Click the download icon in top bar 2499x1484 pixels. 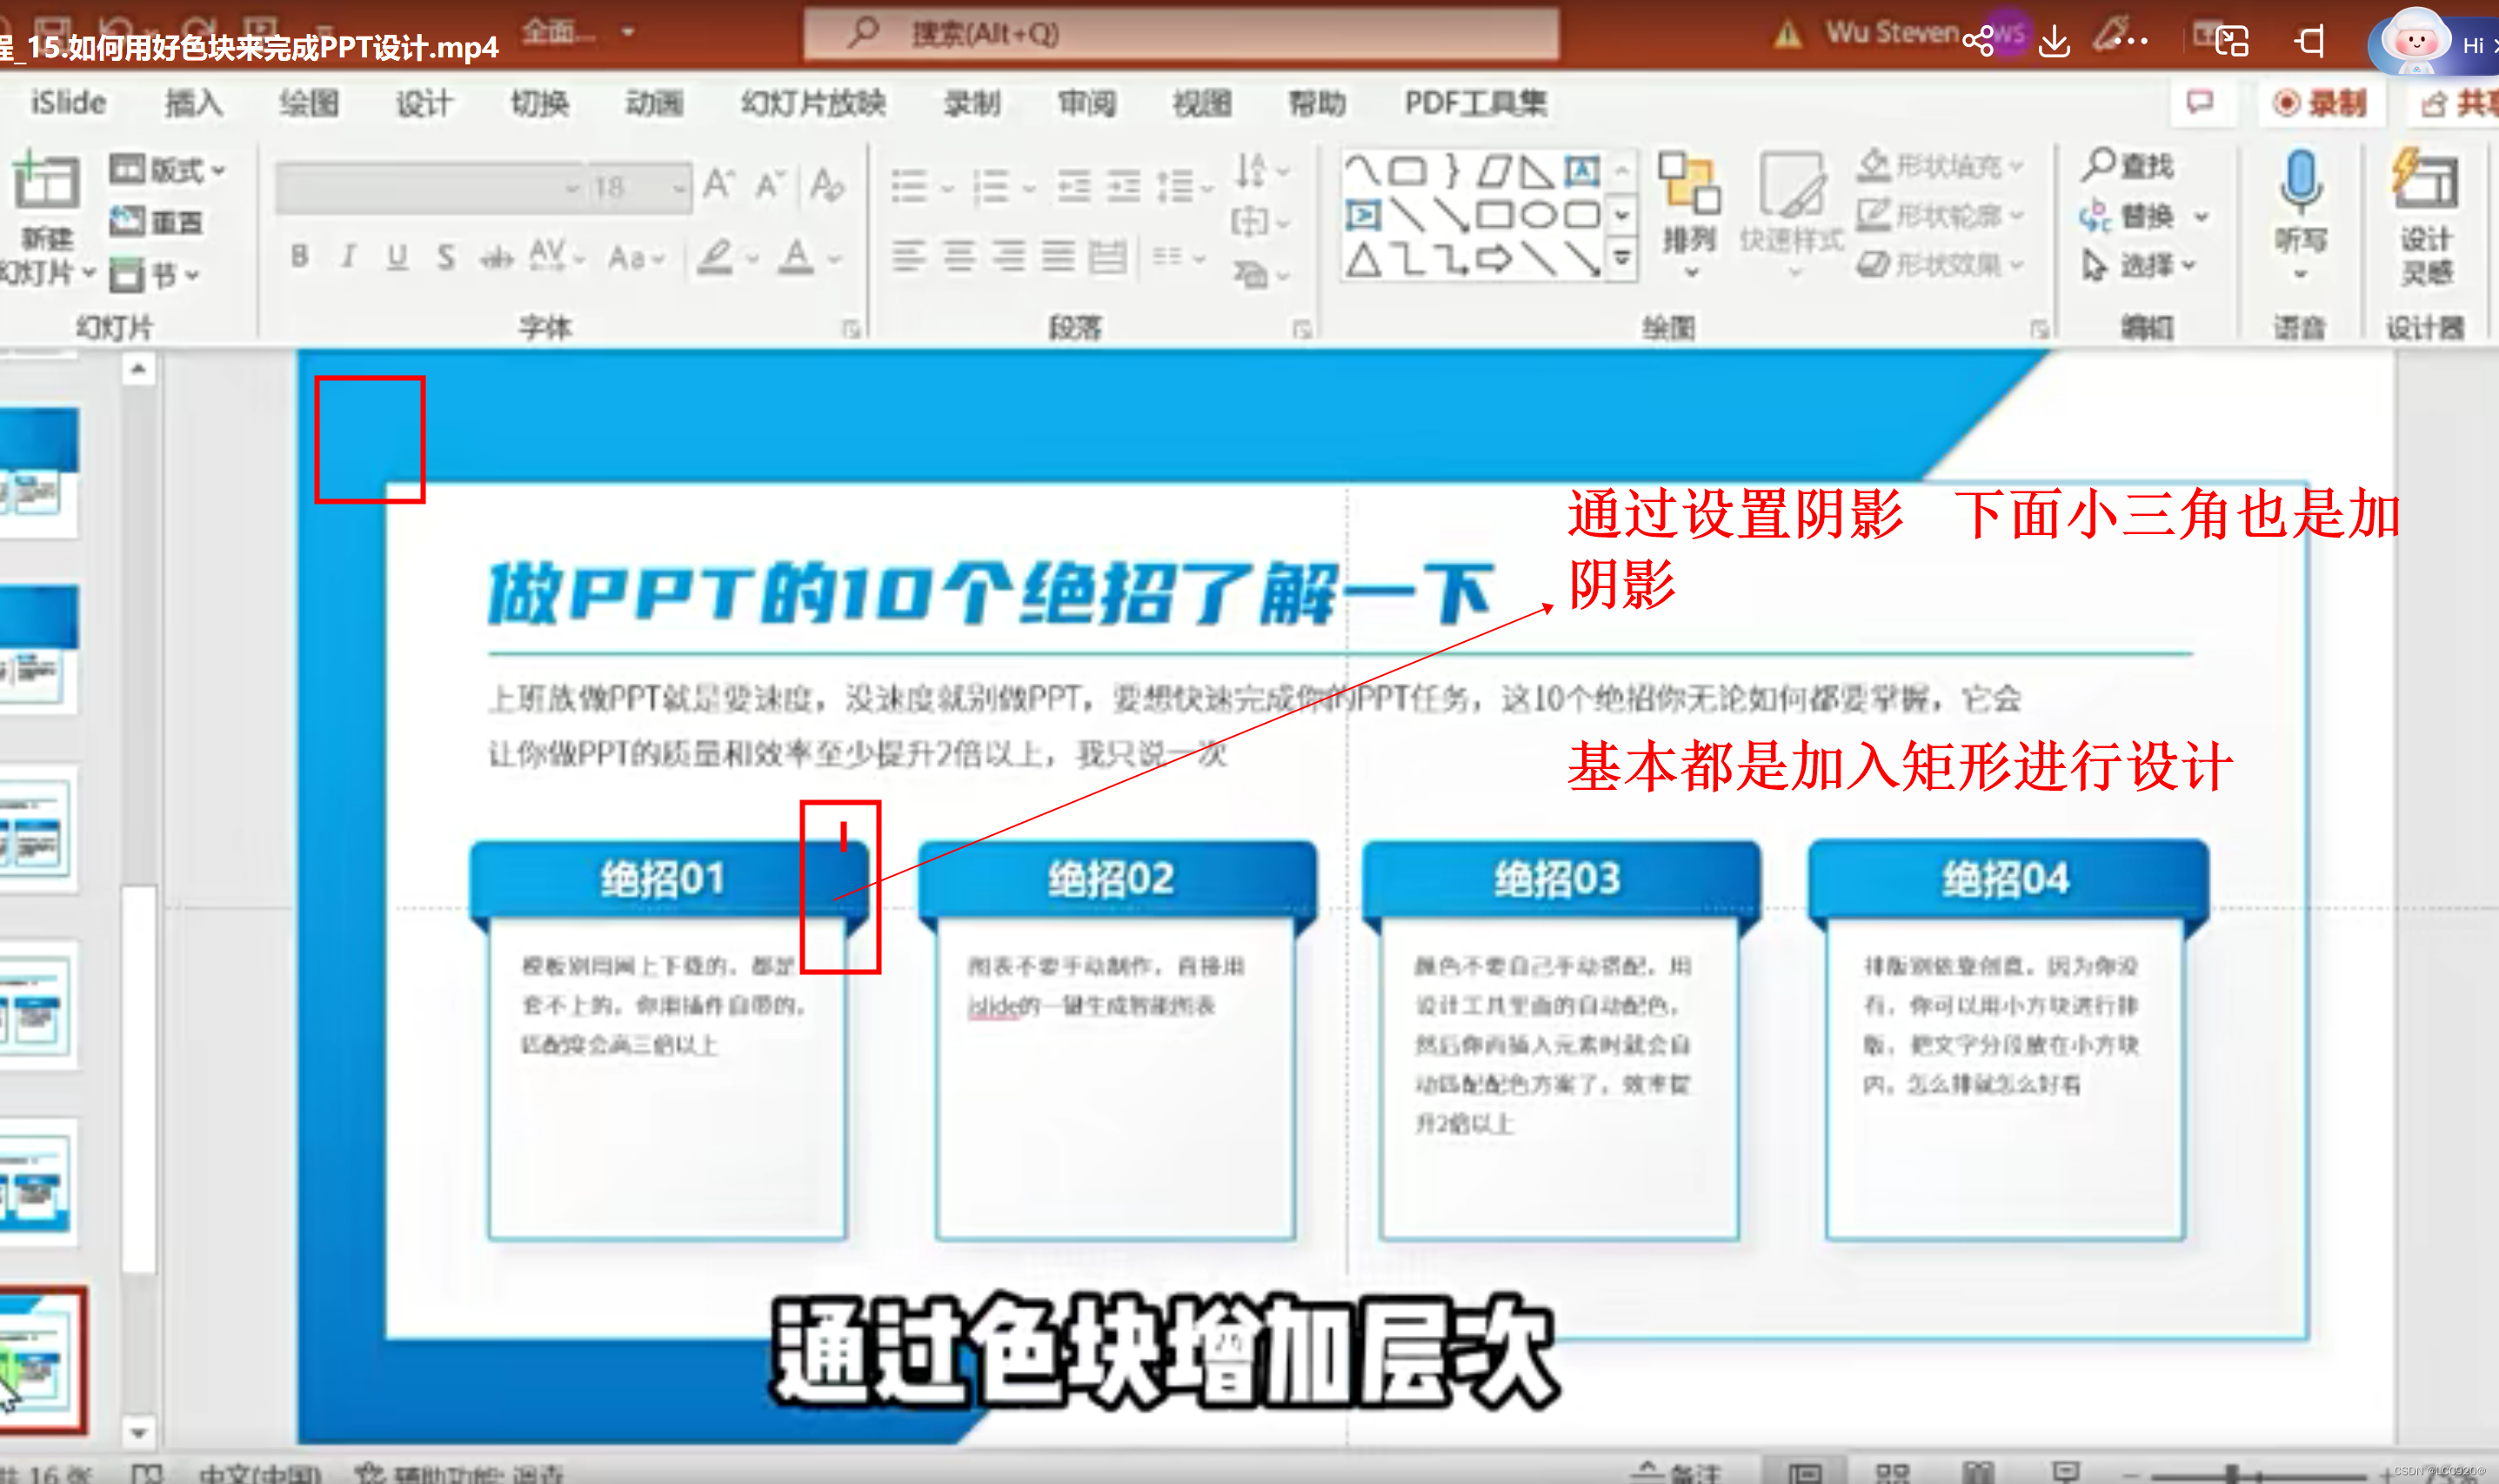pos(2054,41)
